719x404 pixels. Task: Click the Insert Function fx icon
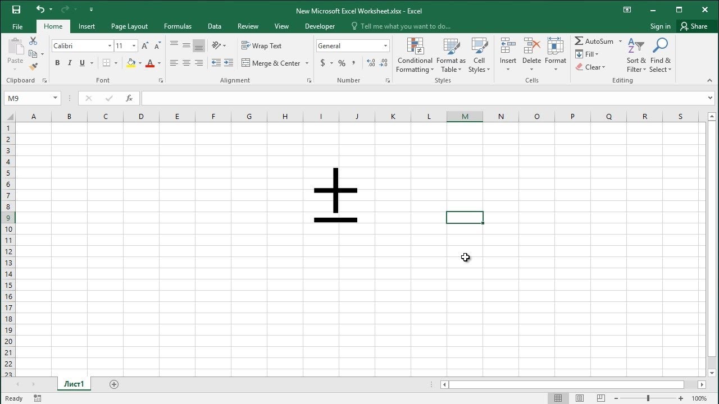tap(129, 98)
